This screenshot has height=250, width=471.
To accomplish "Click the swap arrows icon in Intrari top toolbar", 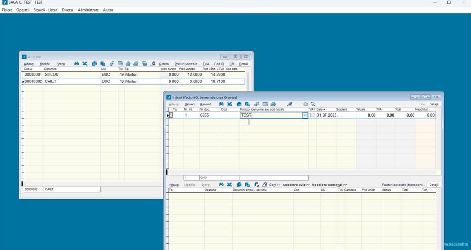I will 313,104.
